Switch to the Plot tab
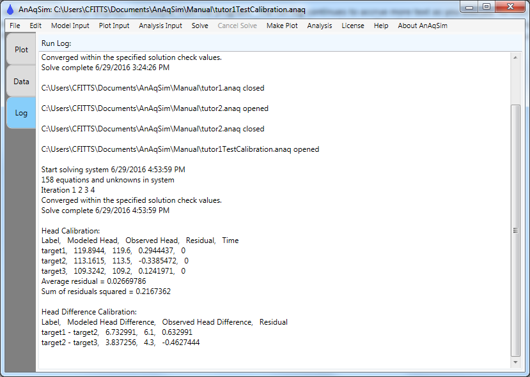Screen dimensions: 530x377 (x=21, y=50)
